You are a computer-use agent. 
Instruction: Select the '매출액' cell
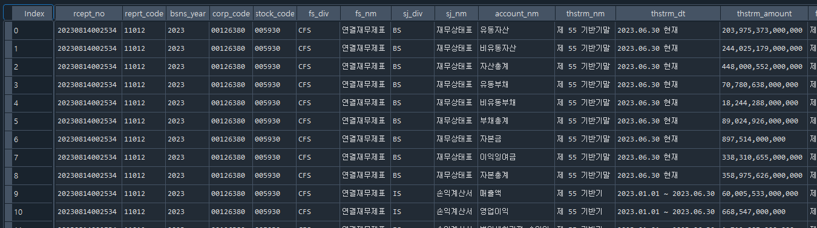[516, 194]
